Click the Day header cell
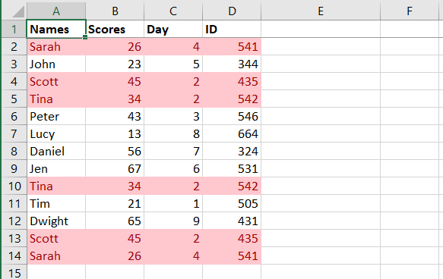This screenshot has width=443, height=279. (173, 29)
